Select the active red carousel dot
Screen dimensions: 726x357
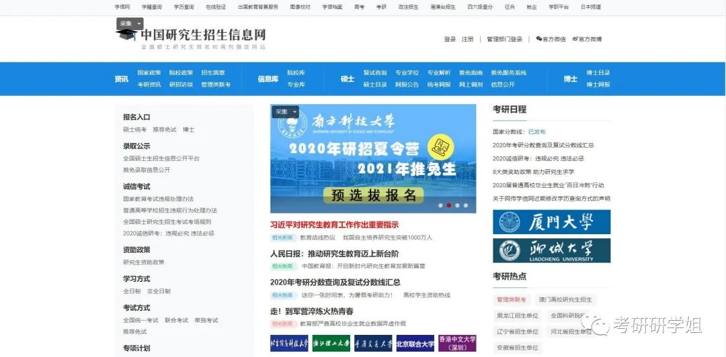(x=448, y=205)
